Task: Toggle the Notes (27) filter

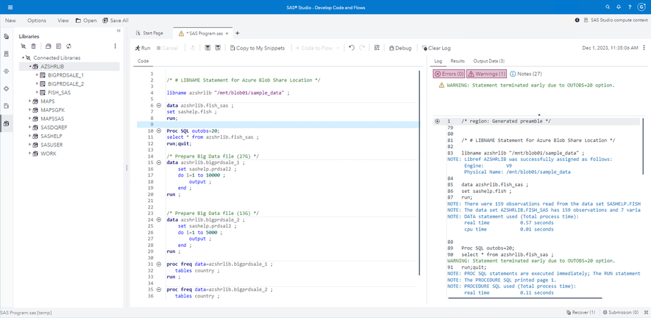Action: pyautogui.click(x=526, y=74)
